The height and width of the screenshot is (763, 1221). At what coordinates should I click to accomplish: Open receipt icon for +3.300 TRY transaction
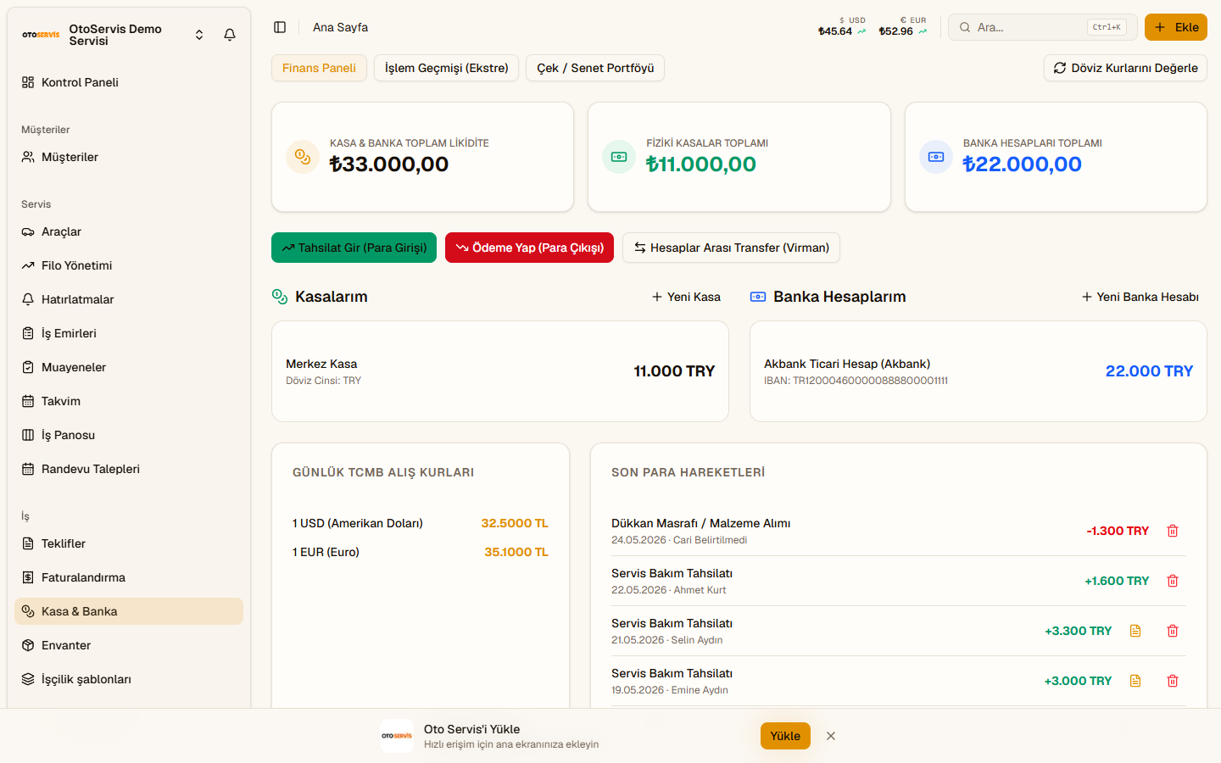[1135, 631]
